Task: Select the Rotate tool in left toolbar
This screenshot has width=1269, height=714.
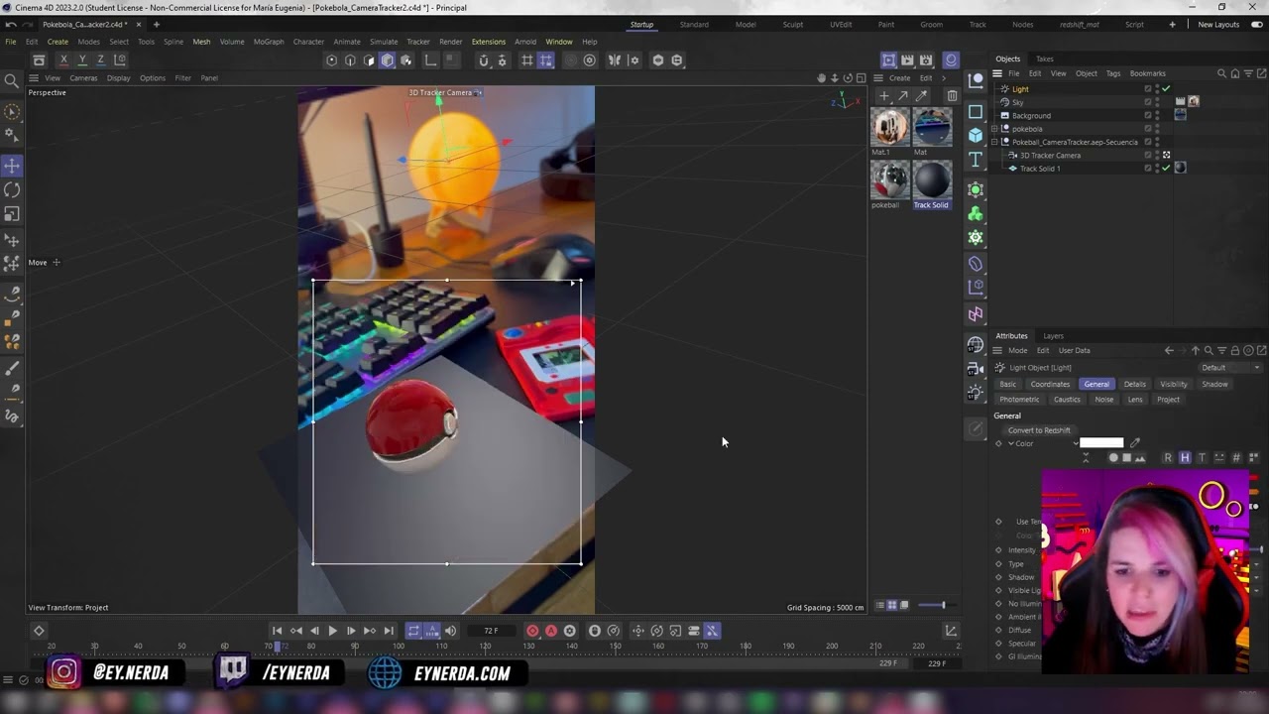Action: [12, 189]
